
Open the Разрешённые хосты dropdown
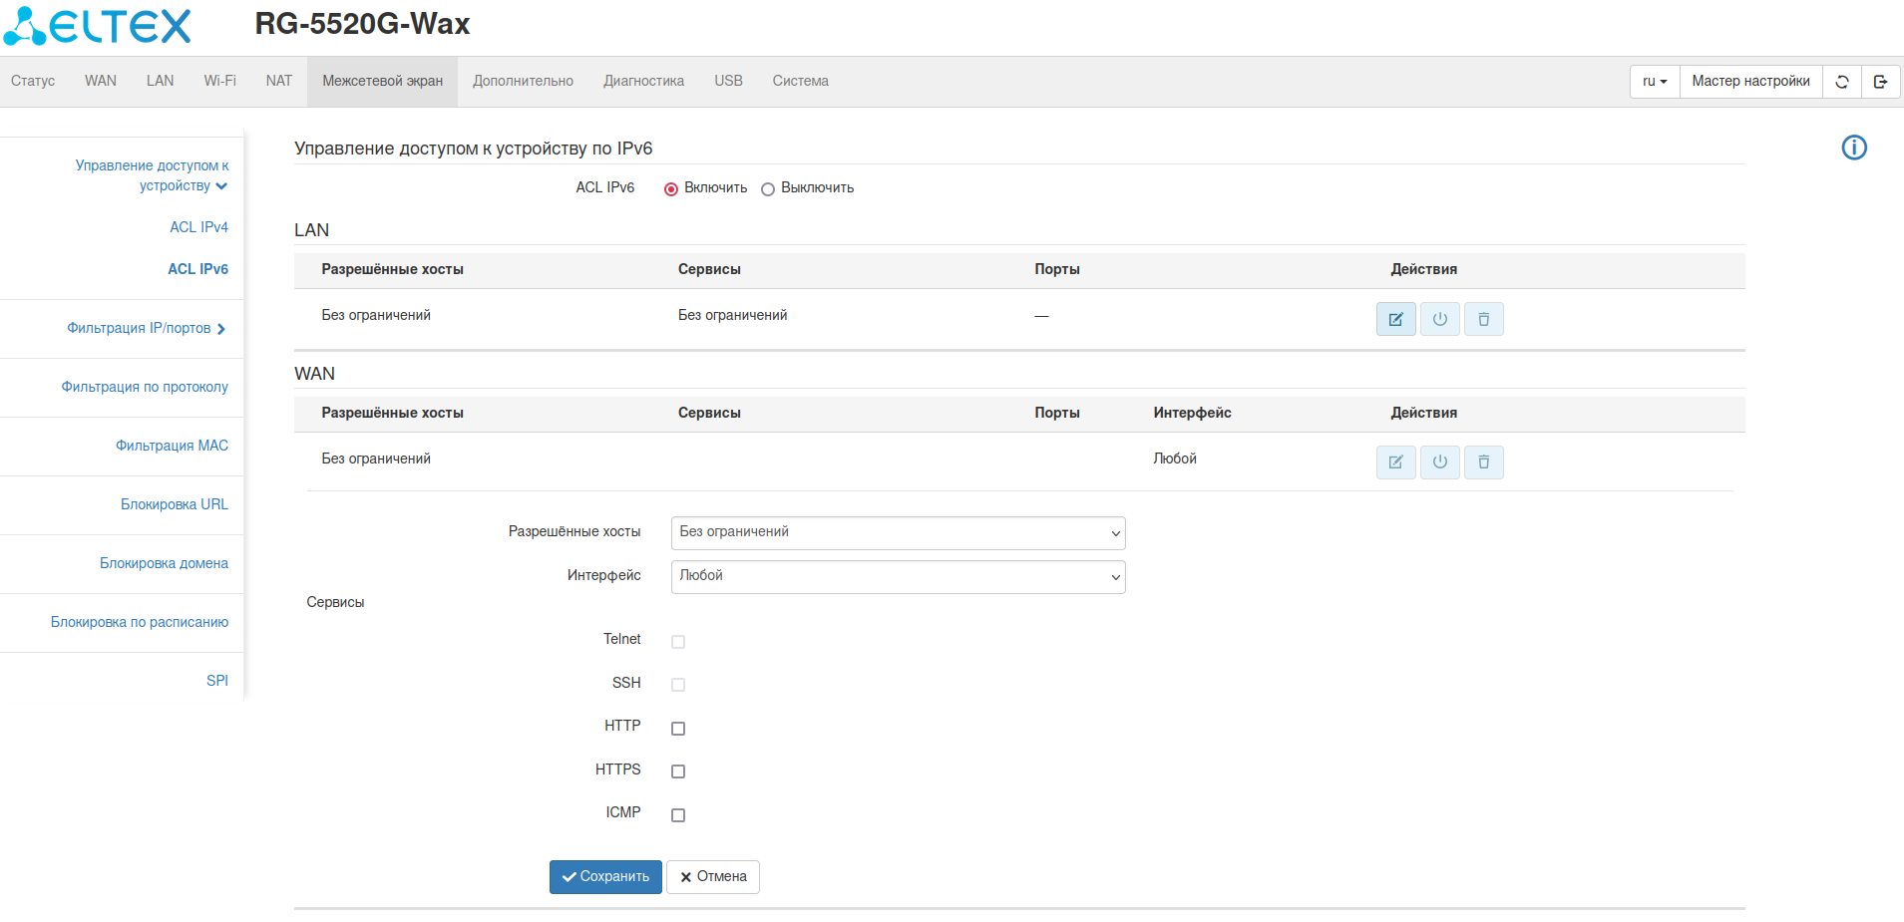898,533
